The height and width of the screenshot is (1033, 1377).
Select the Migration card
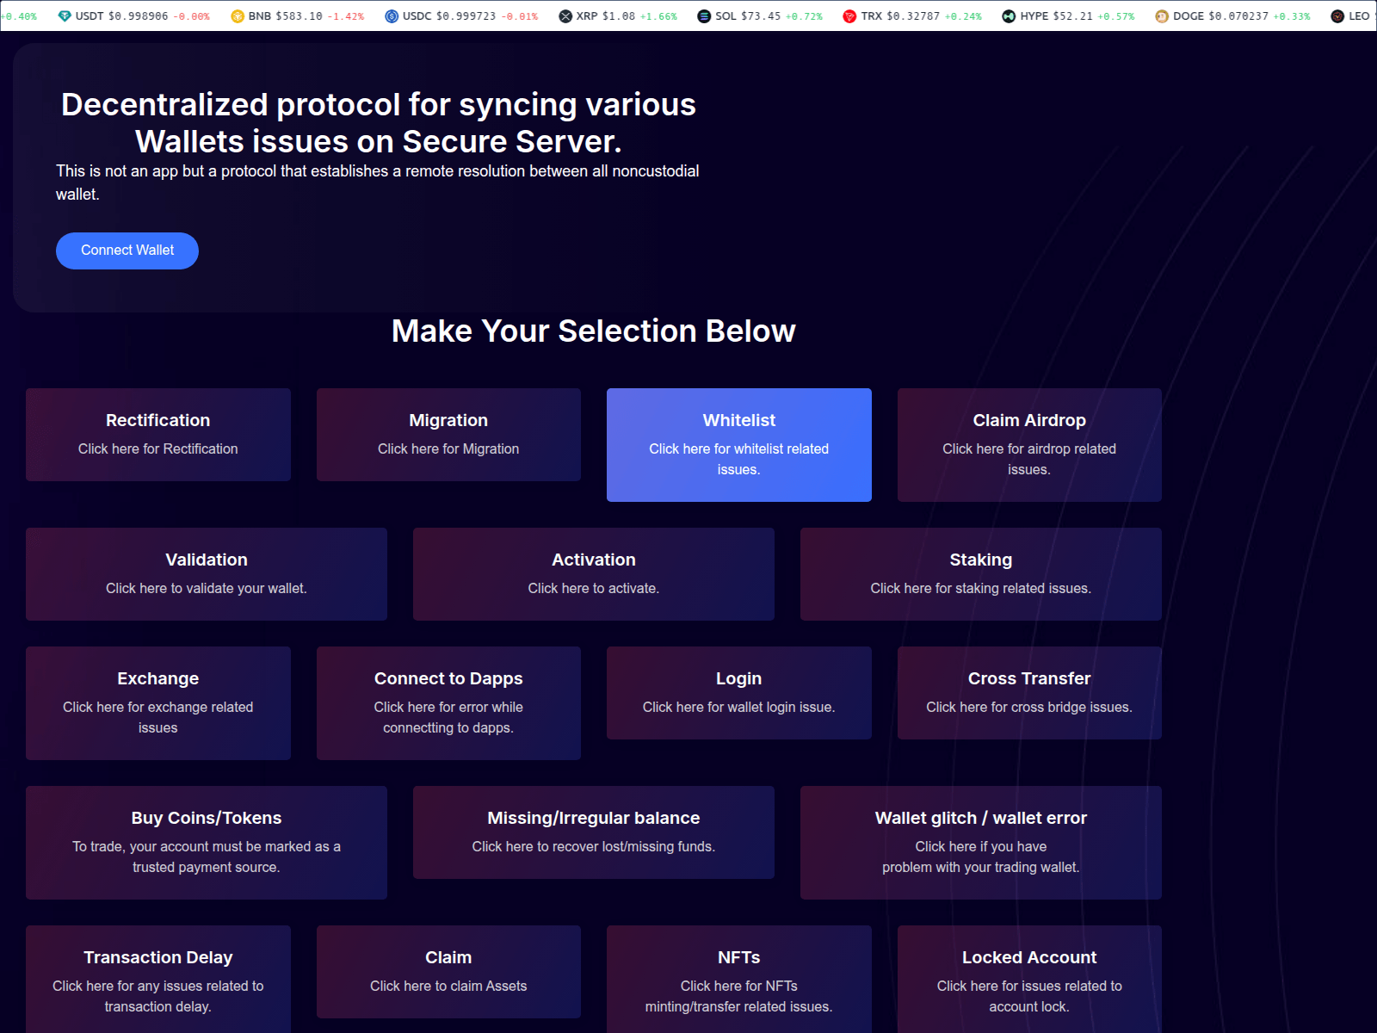pyautogui.click(x=448, y=435)
